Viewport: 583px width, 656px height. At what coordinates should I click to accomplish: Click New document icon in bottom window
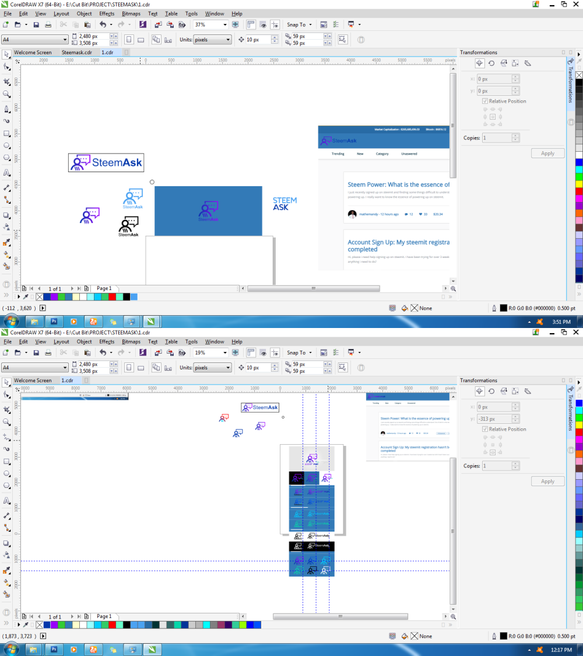[x=6, y=353]
